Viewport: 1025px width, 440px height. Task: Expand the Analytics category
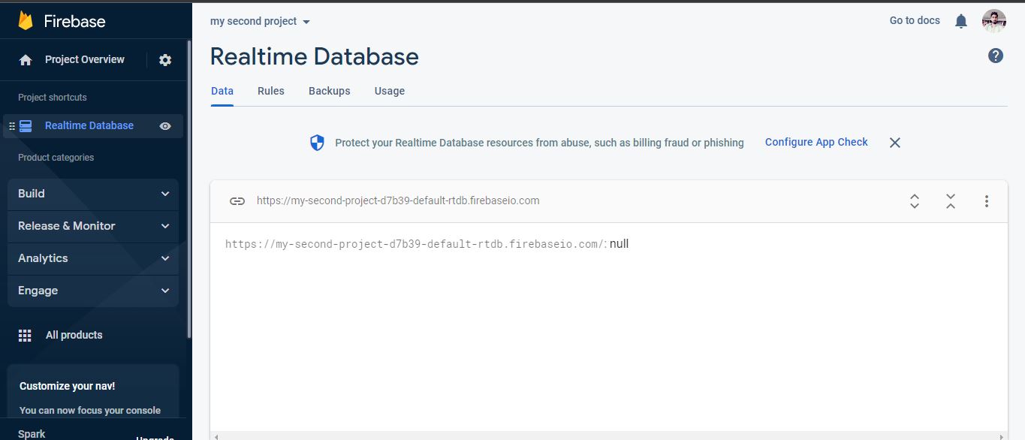click(x=93, y=258)
